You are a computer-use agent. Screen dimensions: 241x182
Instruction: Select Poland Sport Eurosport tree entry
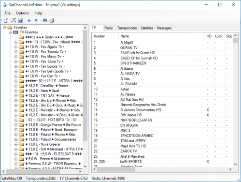[x=52, y=130]
